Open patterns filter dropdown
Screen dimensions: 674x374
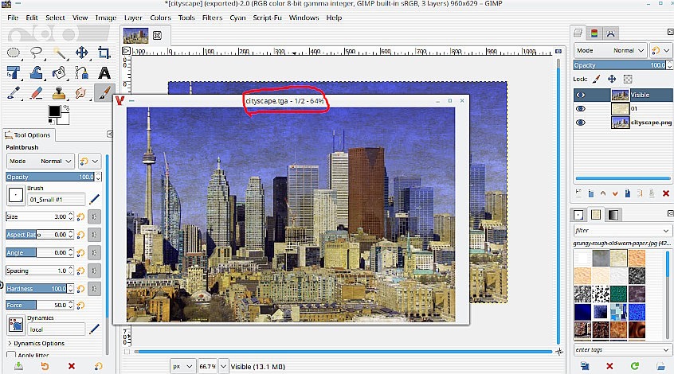(x=666, y=231)
